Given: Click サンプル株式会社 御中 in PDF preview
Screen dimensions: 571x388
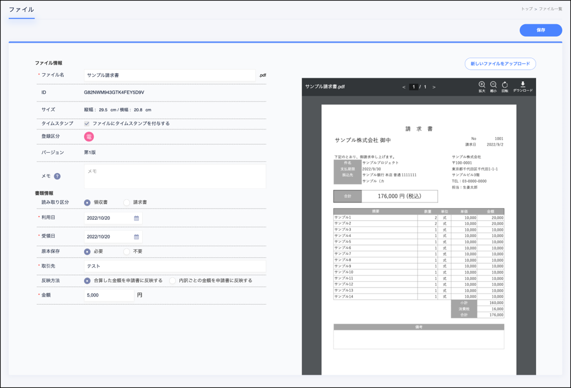Looking at the screenshot, I should [x=363, y=140].
